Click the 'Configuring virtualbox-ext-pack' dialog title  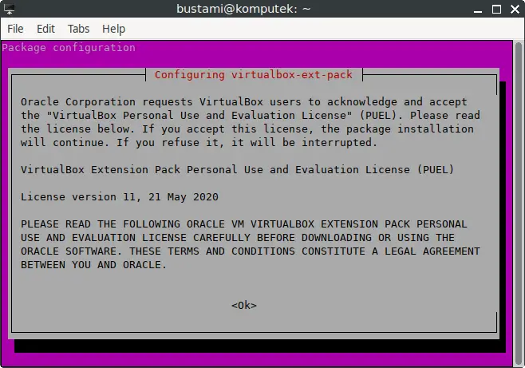[x=254, y=75]
